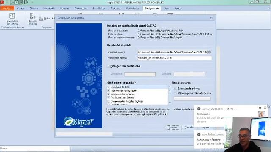Image resolution: width=271 pixels, height=152 pixels.
Task: Open help icon beside Directorio destino field
Action: click(210, 52)
